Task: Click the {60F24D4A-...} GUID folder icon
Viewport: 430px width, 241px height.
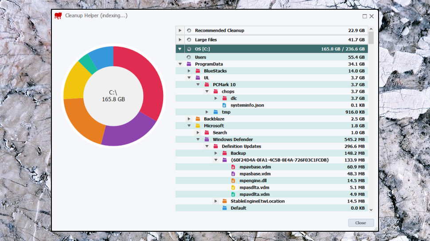Action: (225, 160)
